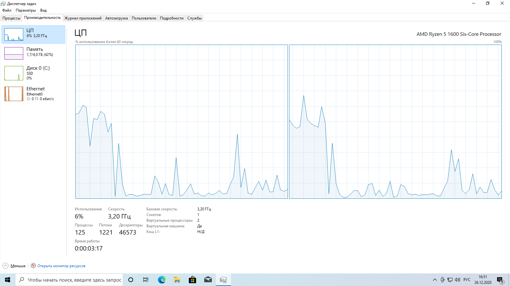The image size is (510, 286).
Task: Launch File Explorer from taskbar
Action: [x=177, y=280]
